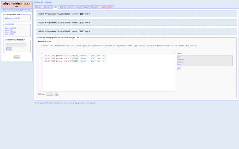The image size is (239, 149).
Task: Go to the Insert tab
Action: pyautogui.click(x=71, y=7)
